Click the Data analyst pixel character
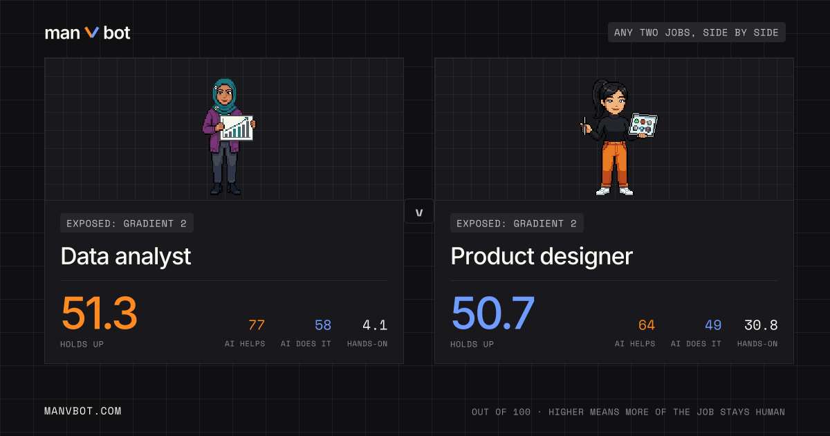This screenshot has height=436, width=830. [228, 136]
